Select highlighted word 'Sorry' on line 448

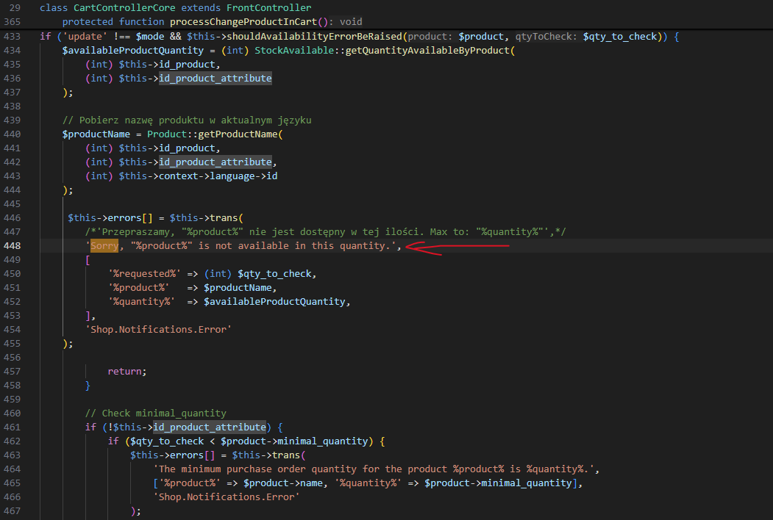click(x=104, y=246)
